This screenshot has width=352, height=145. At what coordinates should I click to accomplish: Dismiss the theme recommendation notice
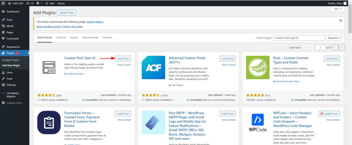click(341, 20)
